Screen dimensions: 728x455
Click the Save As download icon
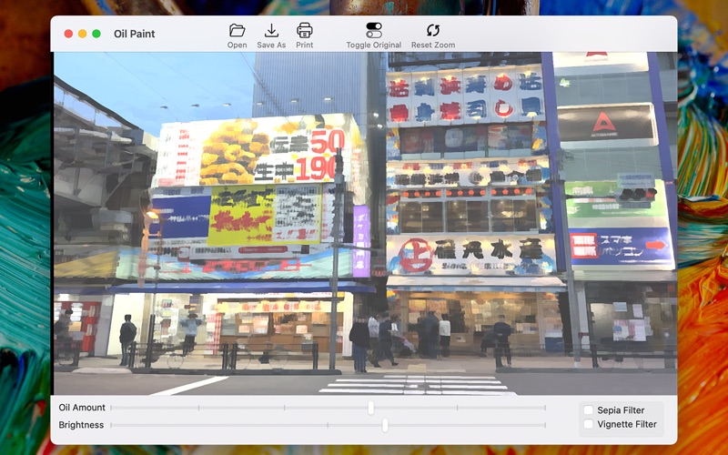click(x=271, y=31)
